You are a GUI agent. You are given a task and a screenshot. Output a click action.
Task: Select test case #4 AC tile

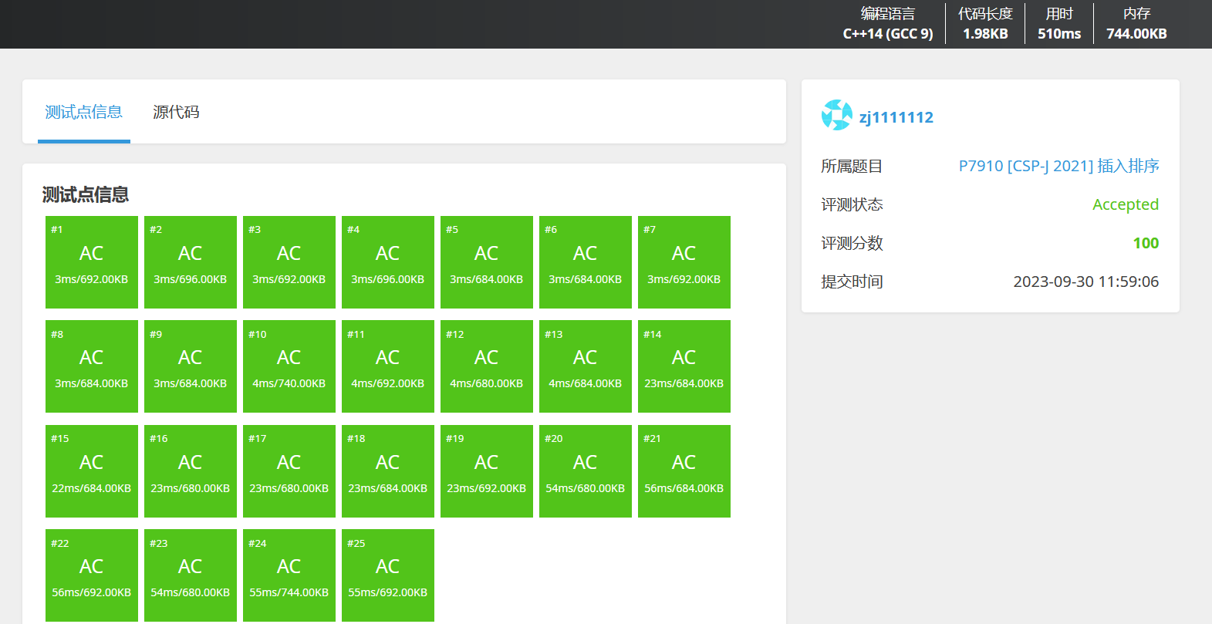click(388, 262)
